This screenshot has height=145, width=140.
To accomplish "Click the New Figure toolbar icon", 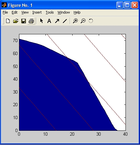I will click(x=8, y=21).
